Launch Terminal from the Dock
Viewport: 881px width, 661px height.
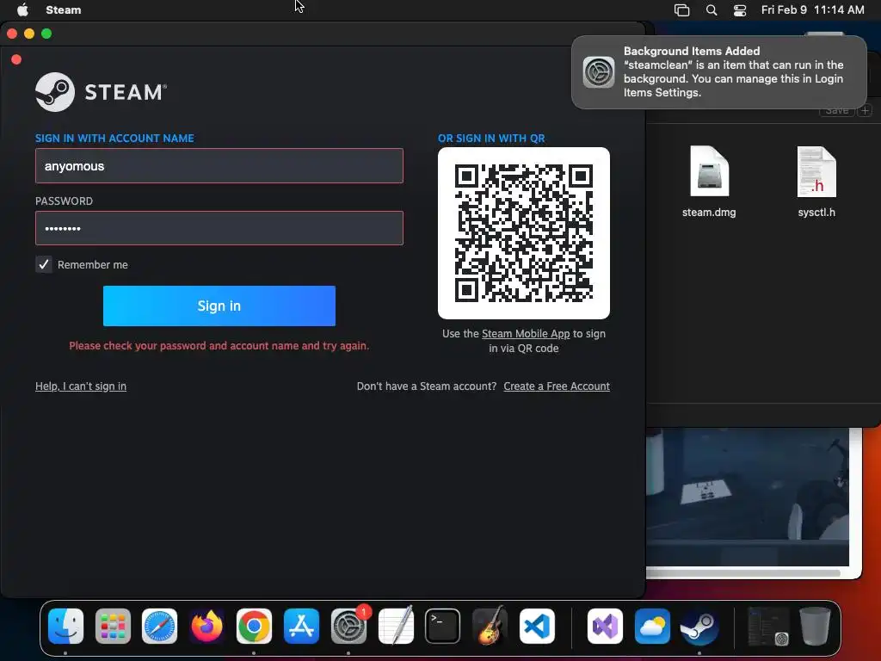(x=443, y=626)
